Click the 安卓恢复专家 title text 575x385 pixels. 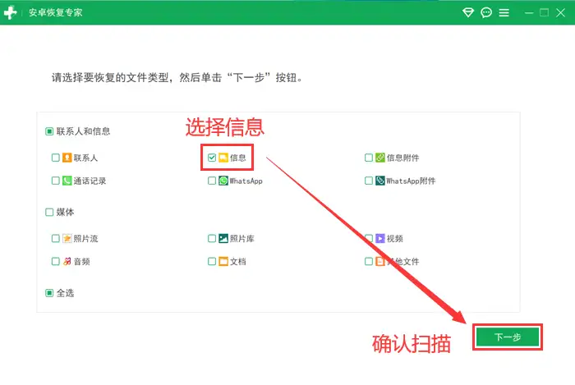[x=56, y=12]
